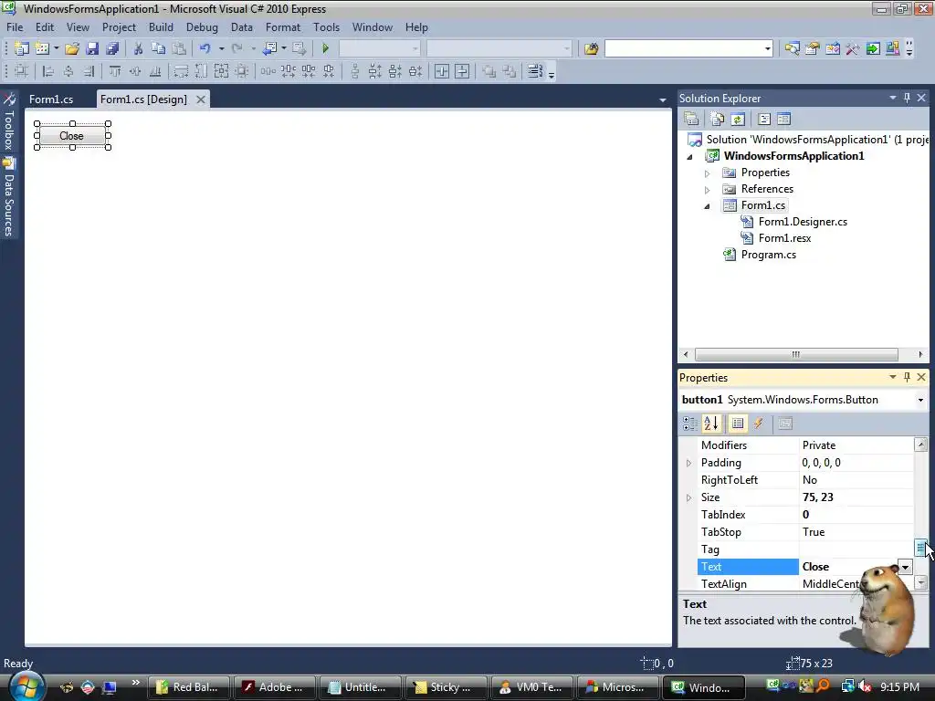Toggle Categorized view in Properties panel
The image size is (935, 701).
coord(690,424)
